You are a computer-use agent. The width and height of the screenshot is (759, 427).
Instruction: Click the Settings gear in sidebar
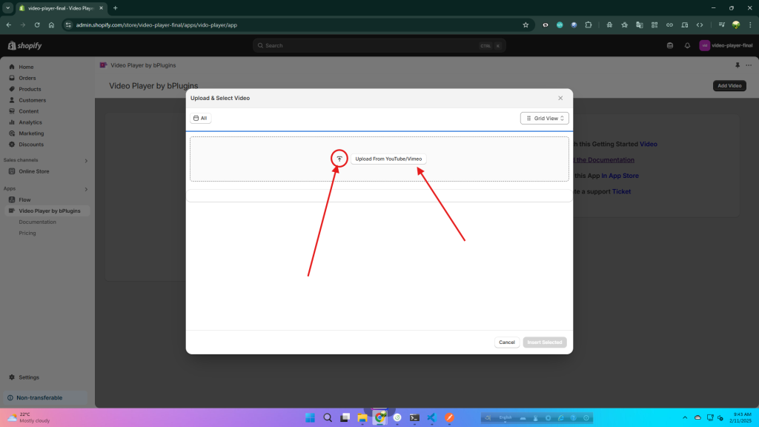[12, 377]
